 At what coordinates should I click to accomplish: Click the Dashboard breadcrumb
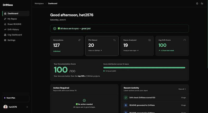click(53, 4)
